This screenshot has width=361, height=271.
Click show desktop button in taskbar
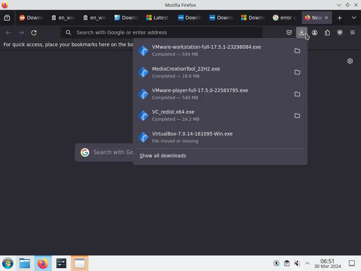click(352, 263)
